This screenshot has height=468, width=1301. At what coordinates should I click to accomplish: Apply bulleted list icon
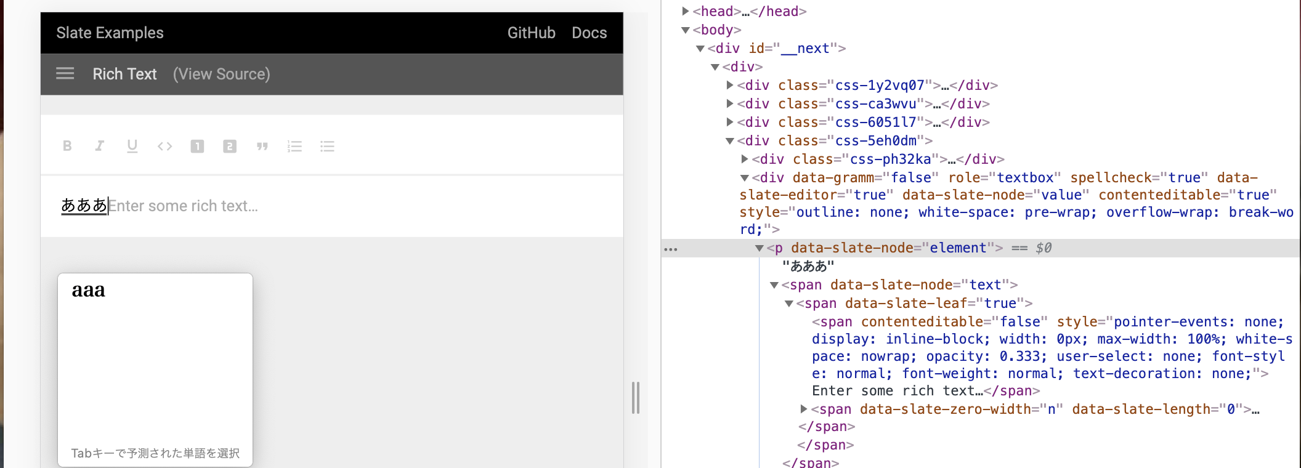(x=327, y=146)
